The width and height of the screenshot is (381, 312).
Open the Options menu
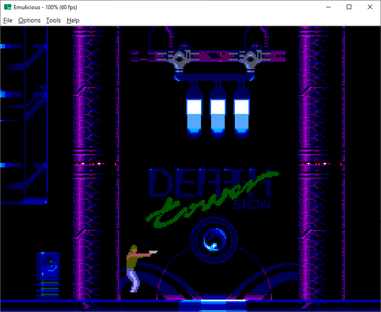[x=29, y=21]
